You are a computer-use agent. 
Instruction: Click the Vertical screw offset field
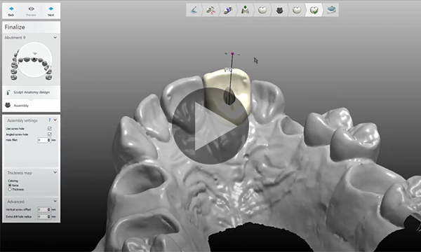(42, 209)
